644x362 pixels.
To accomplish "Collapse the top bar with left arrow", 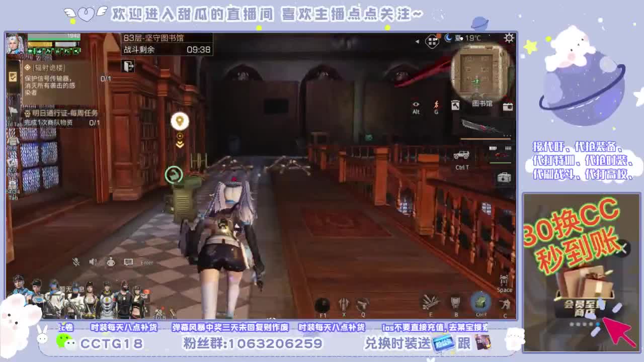I will (x=417, y=41).
